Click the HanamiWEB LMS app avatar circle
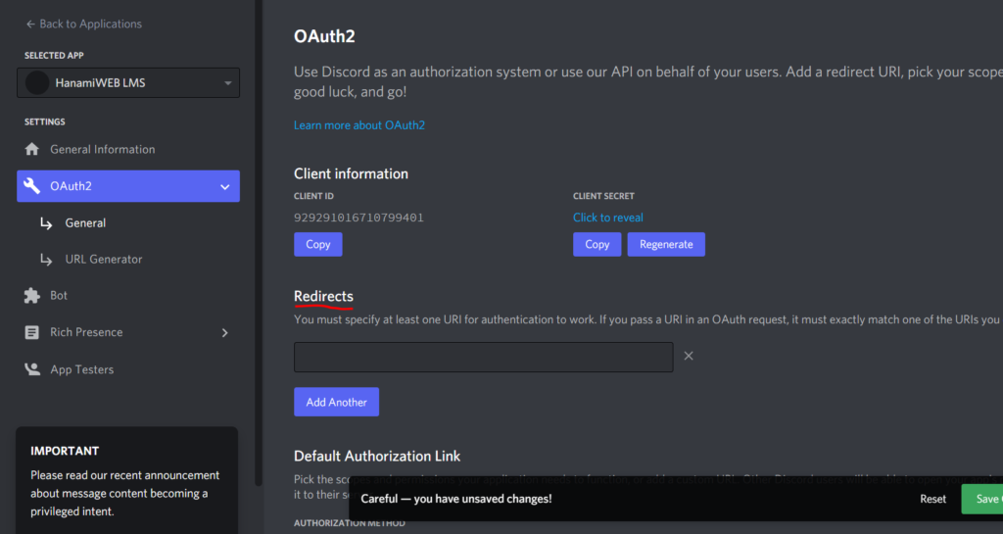Image resolution: width=1003 pixels, height=534 pixels. 37,82
